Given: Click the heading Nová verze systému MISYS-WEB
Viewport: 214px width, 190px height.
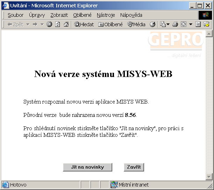Looking at the screenshot, I should point(103,74).
